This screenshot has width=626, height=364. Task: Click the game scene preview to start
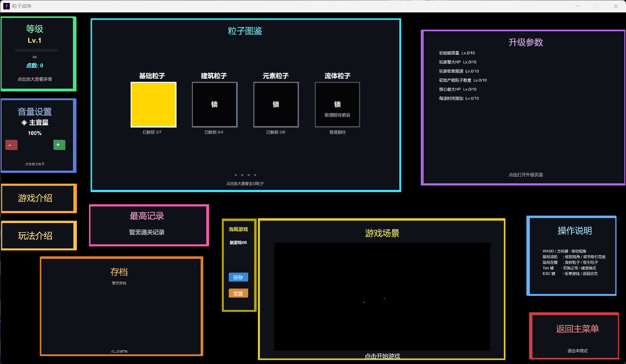pos(382,297)
